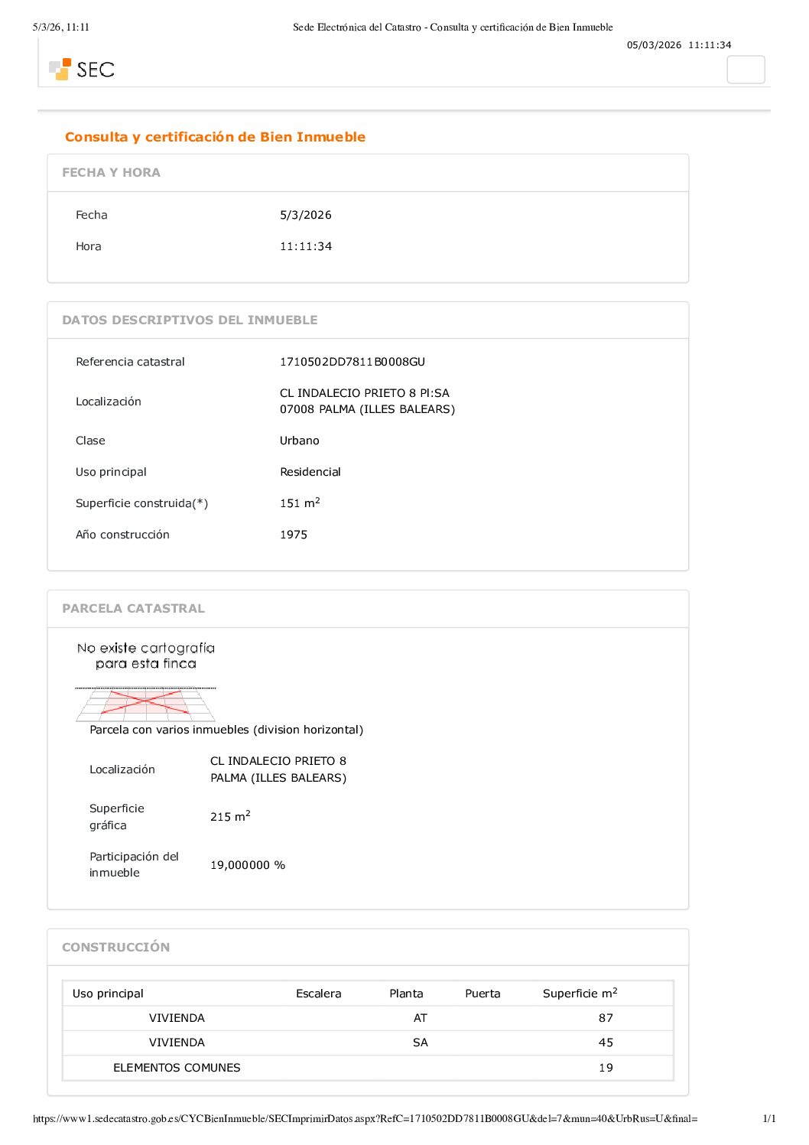This screenshot has height=1145, width=809.
Task: Click the 'Uso principal' table column header
Action: click(x=108, y=994)
